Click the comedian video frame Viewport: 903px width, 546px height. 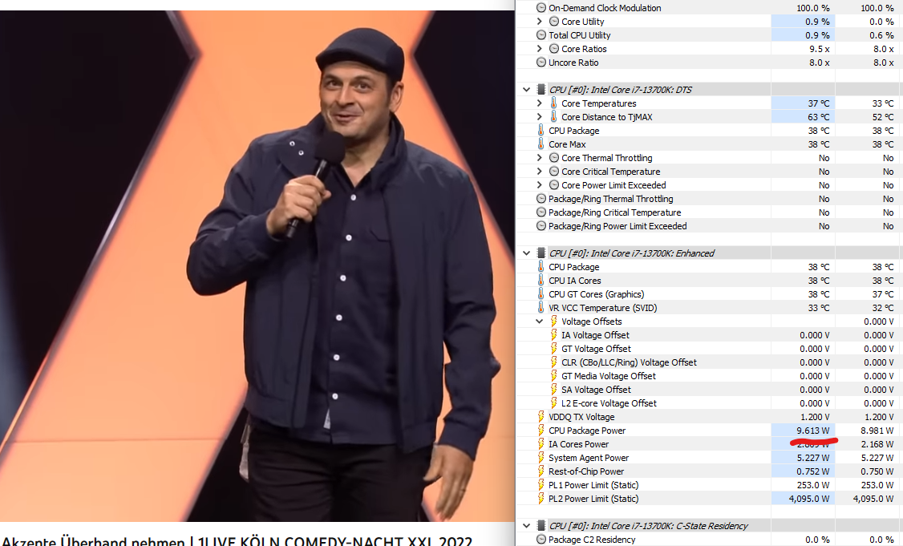[257, 266]
